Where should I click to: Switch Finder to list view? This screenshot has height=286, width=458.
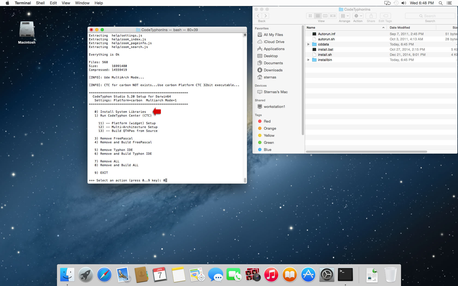[x=318, y=16]
